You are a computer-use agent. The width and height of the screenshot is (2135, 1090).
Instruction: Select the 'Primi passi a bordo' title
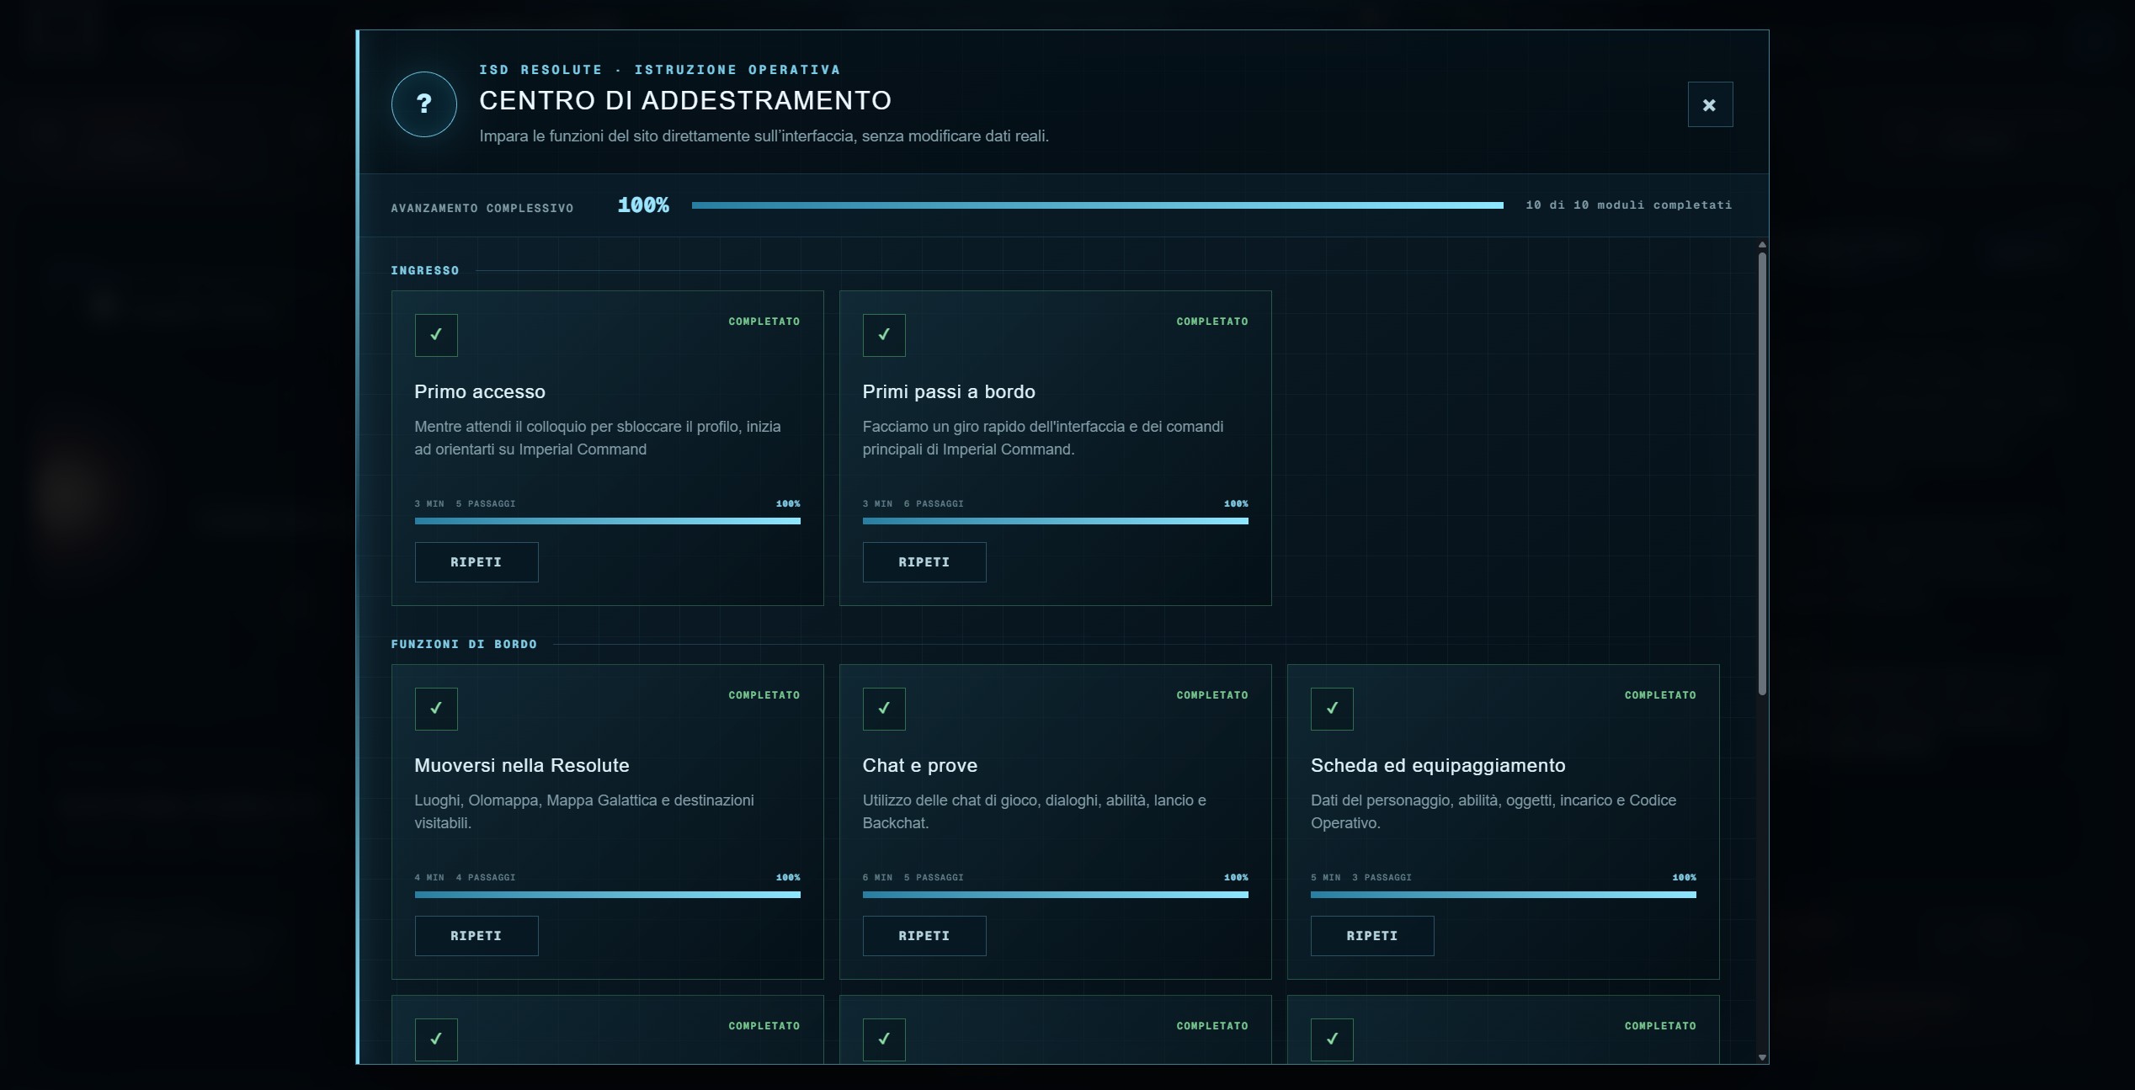pyautogui.click(x=949, y=391)
